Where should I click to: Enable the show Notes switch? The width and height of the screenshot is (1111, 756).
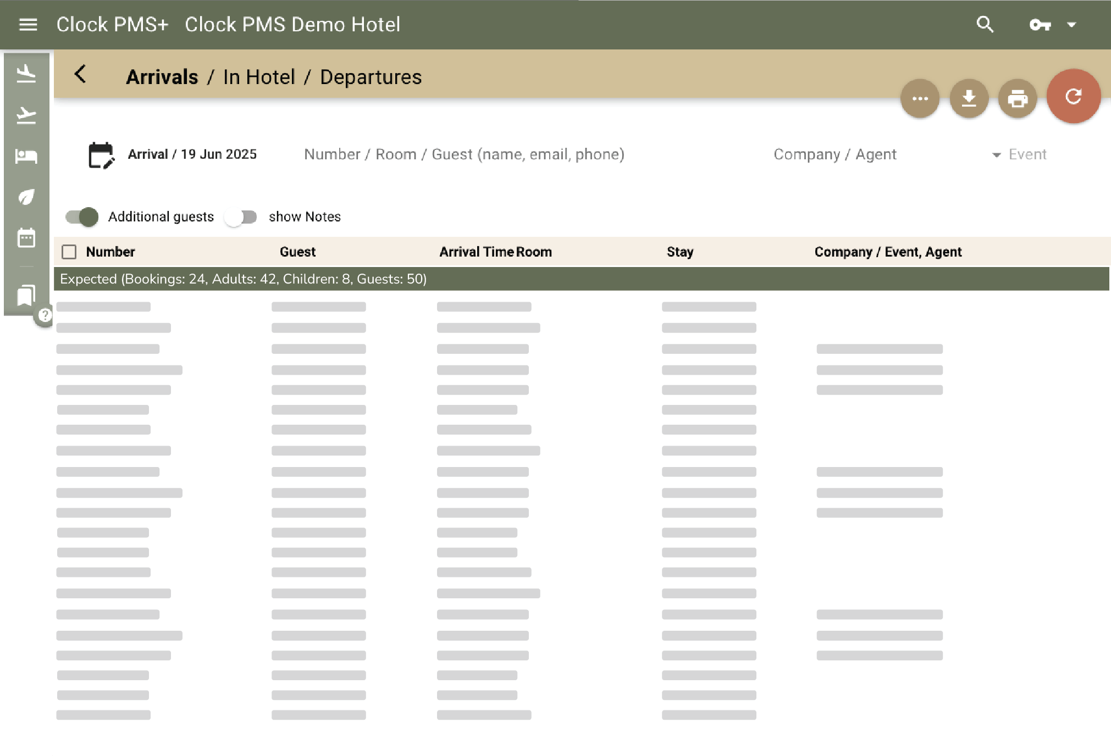[x=241, y=217]
